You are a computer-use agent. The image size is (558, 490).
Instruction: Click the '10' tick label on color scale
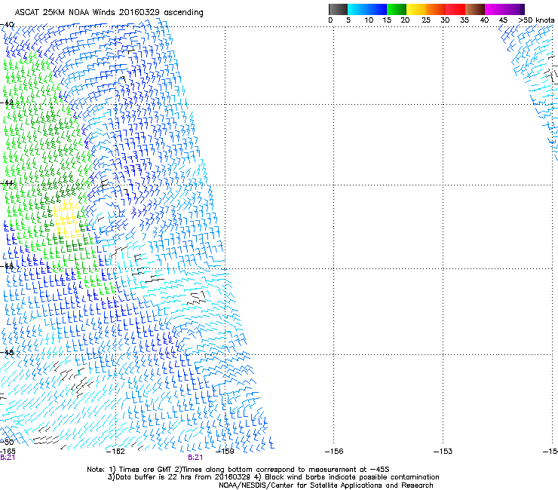[369, 20]
